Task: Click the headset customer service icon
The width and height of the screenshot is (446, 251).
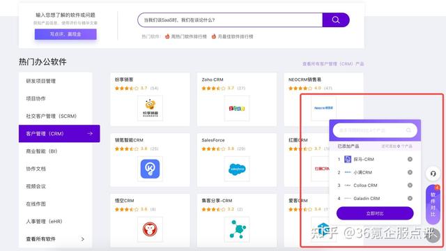Action: pos(433,174)
